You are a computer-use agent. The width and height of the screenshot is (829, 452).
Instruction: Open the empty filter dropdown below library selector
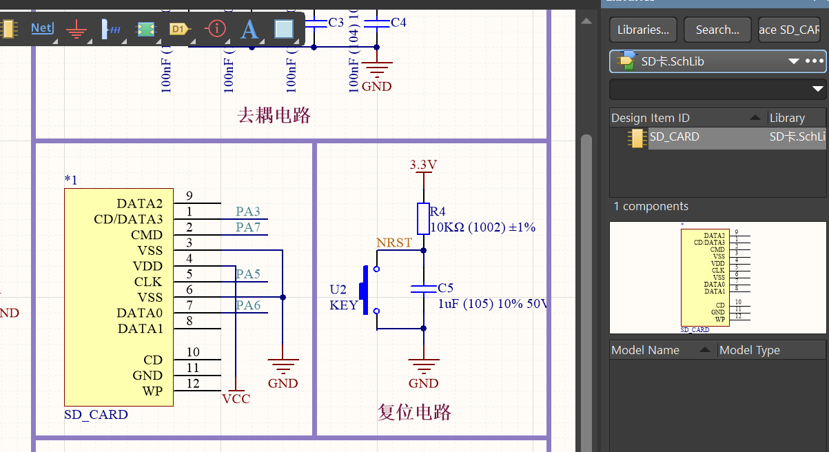coord(817,89)
